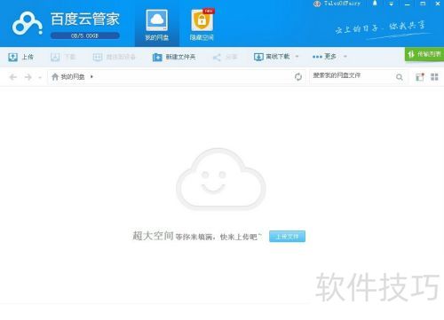Switch to grid view icon

click(x=434, y=77)
